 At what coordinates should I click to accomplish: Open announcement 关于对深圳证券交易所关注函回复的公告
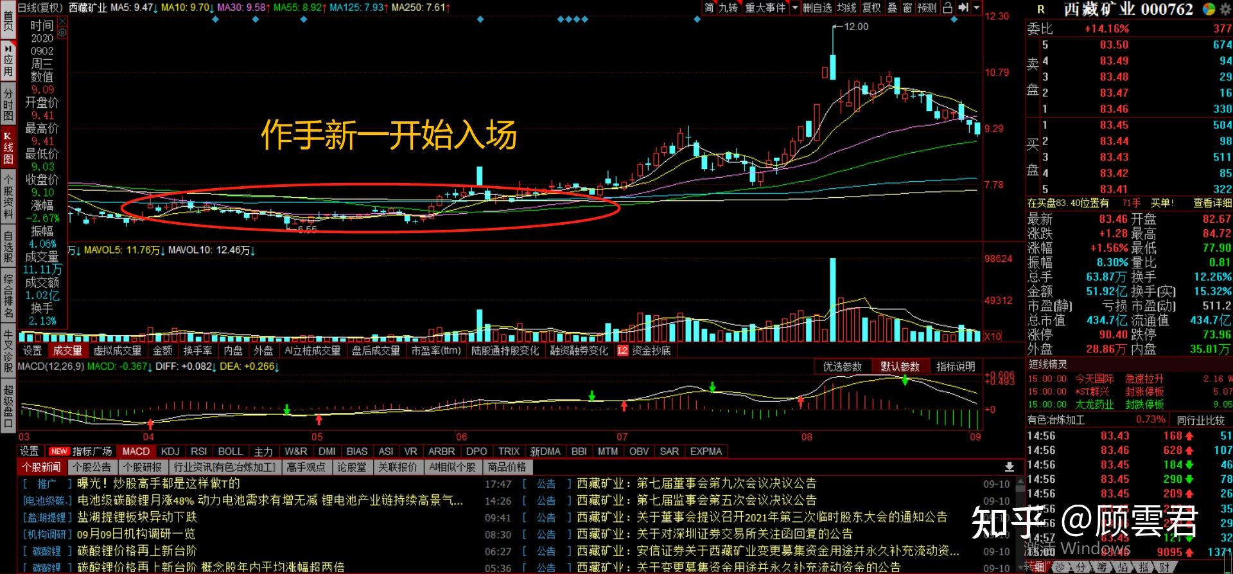(x=744, y=534)
